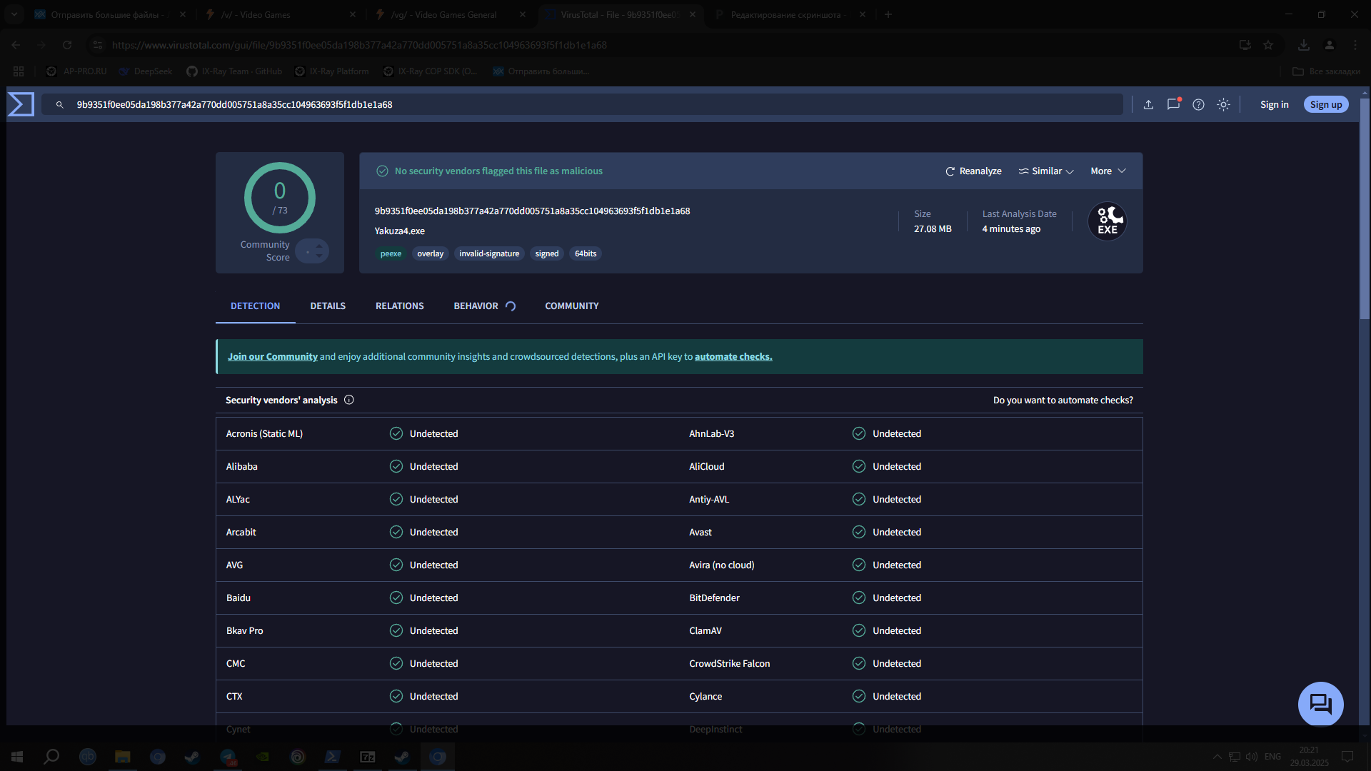This screenshot has height=771, width=1371.
Task: Click the Undetected check icon for ClamAV
Action: tap(859, 630)
